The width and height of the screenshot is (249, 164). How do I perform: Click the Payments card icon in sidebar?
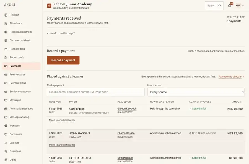(6, 66)
